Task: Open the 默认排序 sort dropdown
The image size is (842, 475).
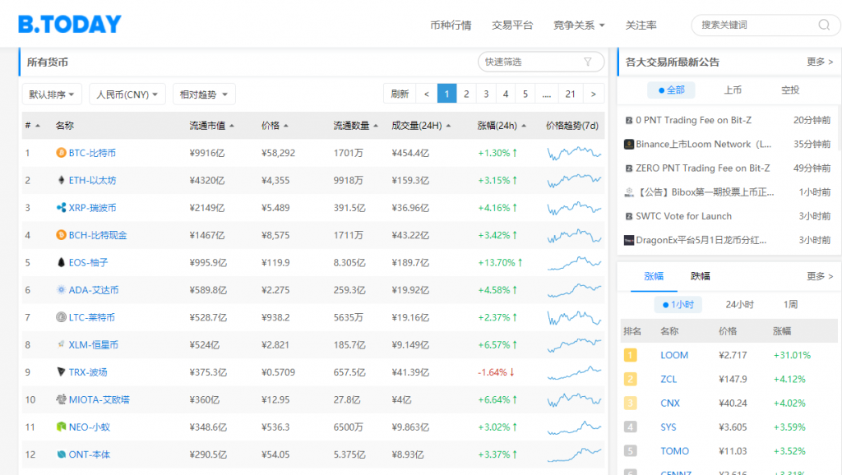Action: 52,95
